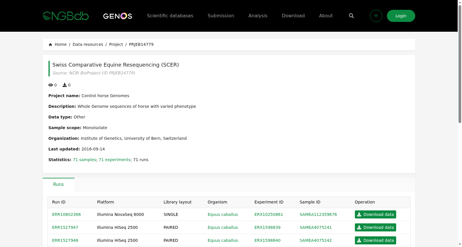
Task: Download data for run ERR1527948
Action: [x=375, y=240]
